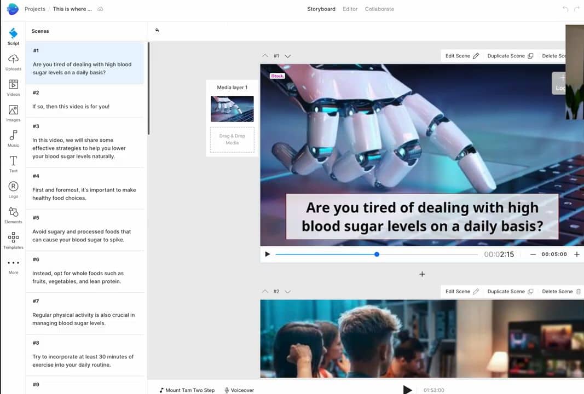Screen dimensions: 584x394
Task: Open the Videos library icon
Action: point(13,85)
